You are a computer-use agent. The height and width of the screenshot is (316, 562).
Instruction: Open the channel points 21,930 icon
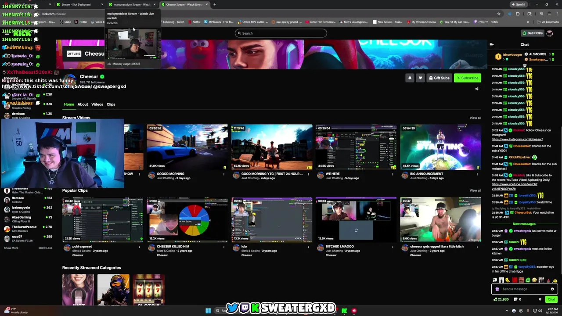point(501,299)
